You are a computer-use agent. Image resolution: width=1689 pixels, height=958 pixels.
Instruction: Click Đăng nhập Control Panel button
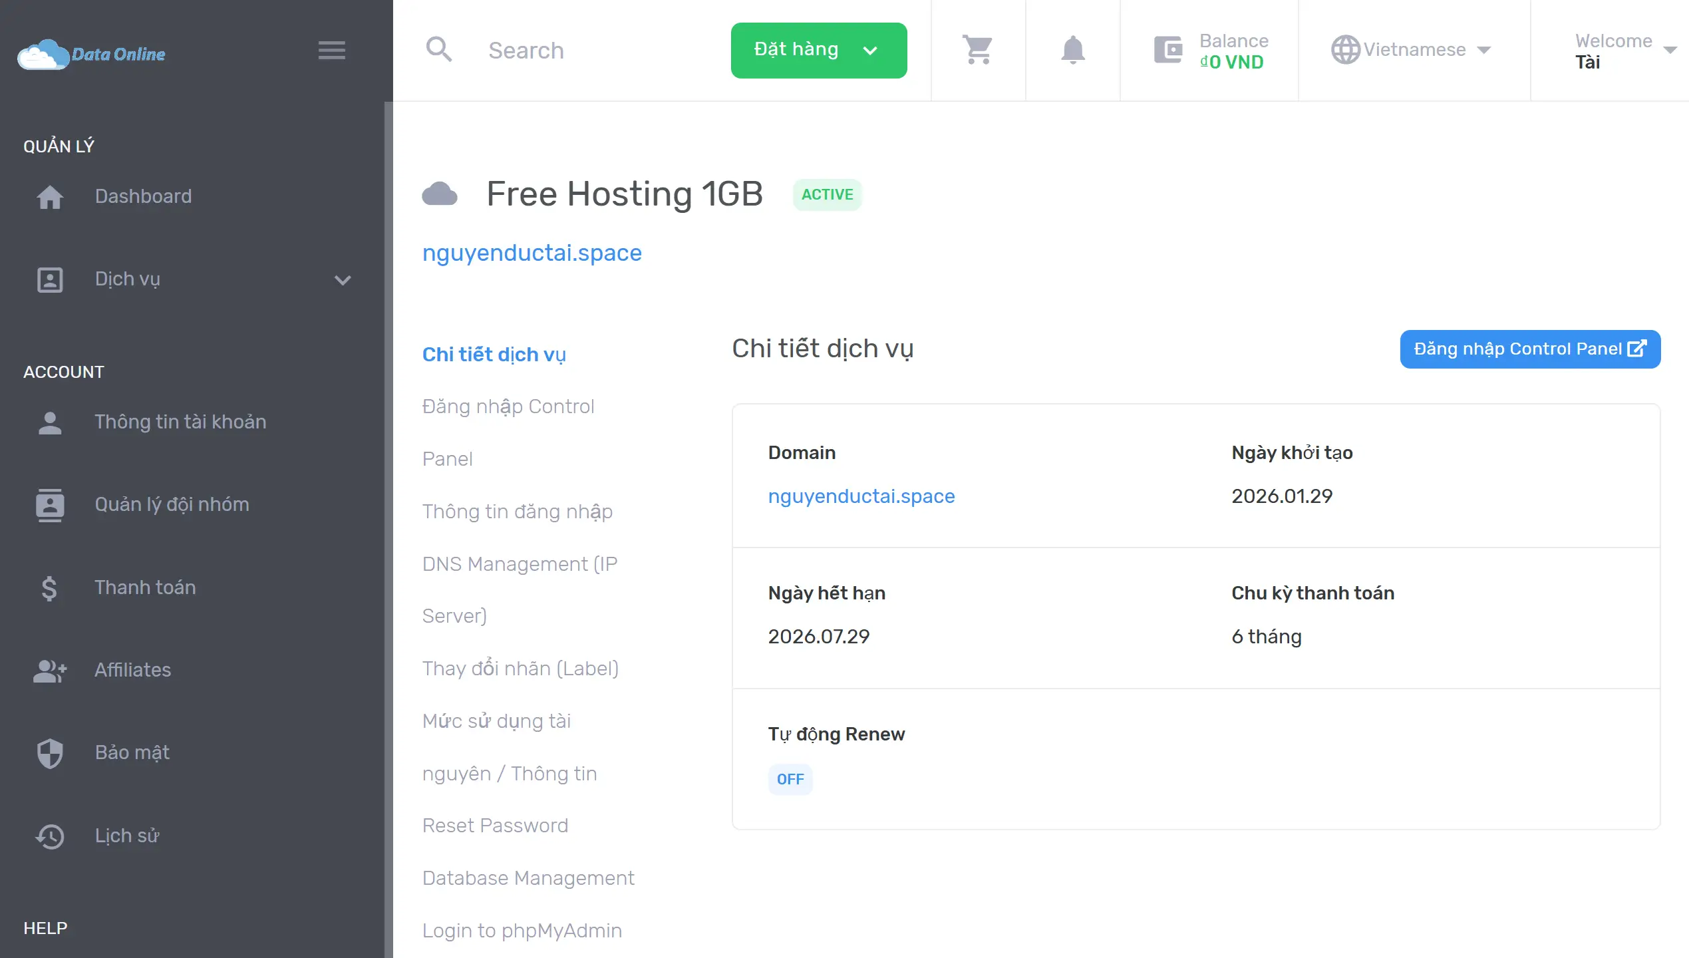(x=1529, y=349)
